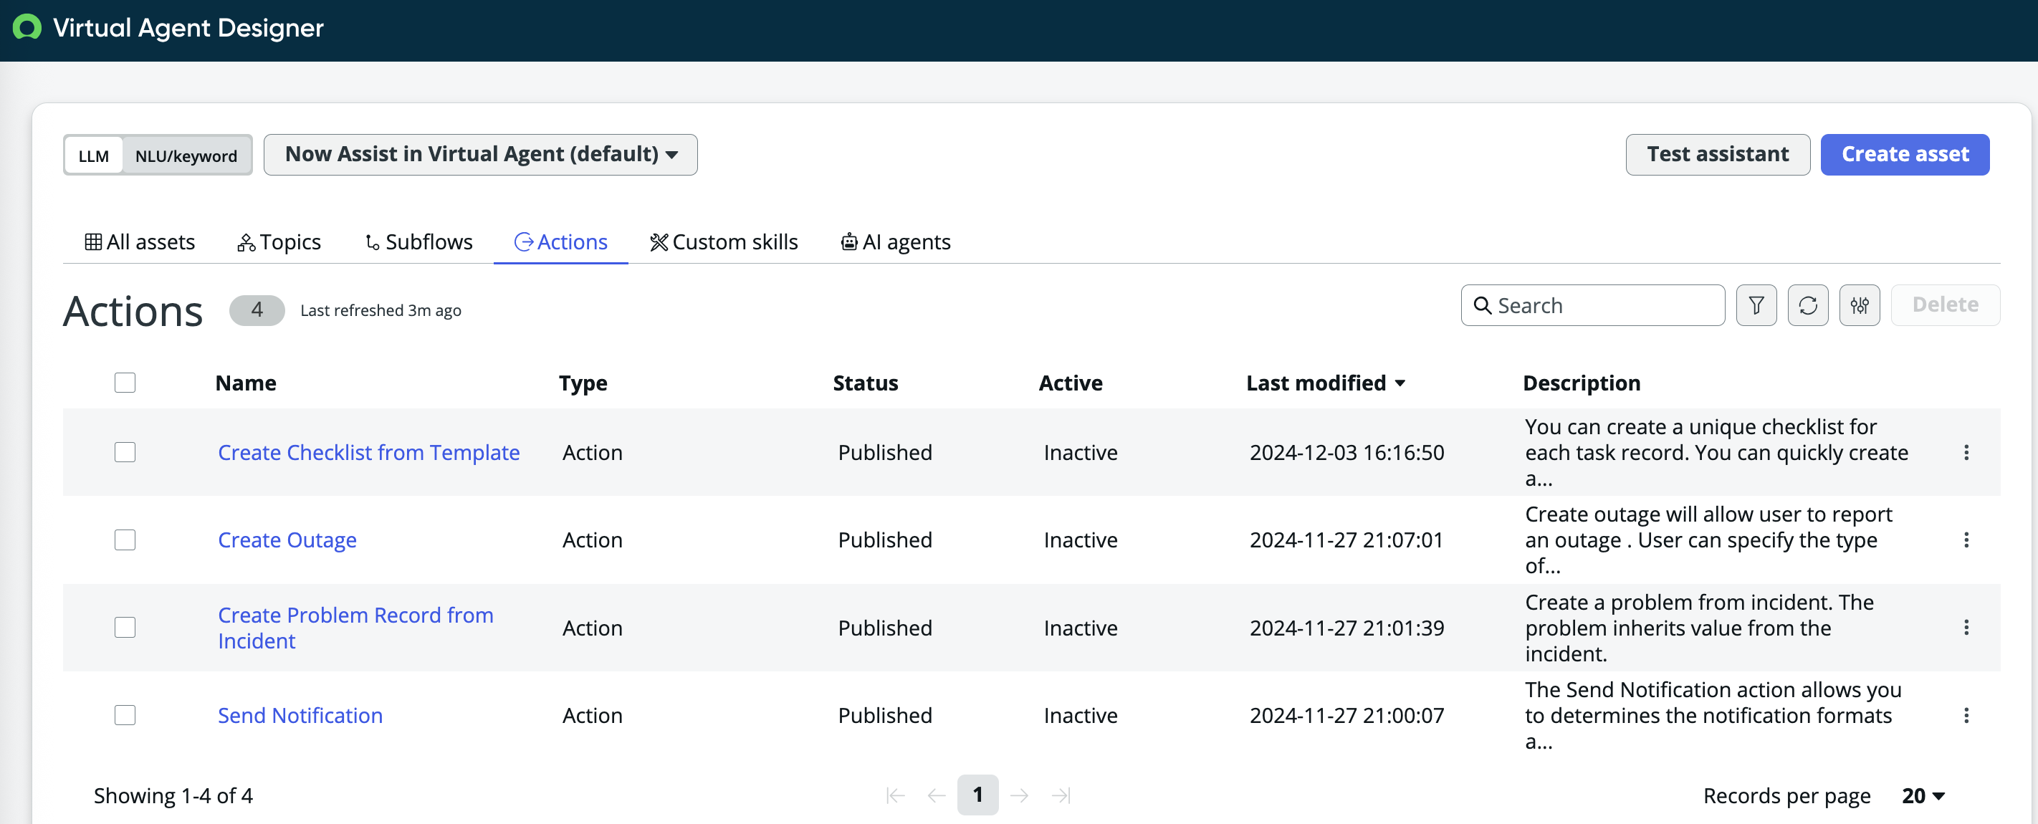Expand the Now Assist in Virtual Agent dropdown
Screen dimensions: 2038x824
click(480, 154)
